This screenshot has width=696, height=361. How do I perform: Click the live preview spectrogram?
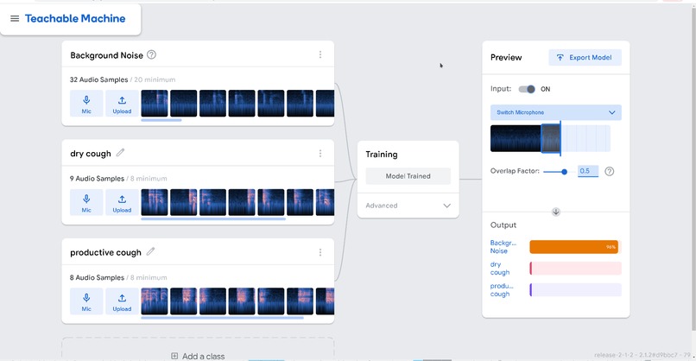(x=550, y=138)
